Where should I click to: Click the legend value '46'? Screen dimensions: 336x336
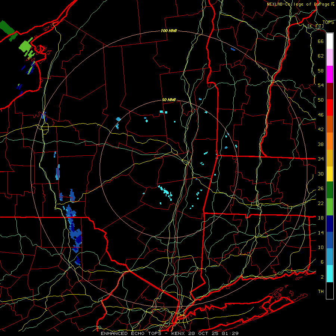click(321, 115)
